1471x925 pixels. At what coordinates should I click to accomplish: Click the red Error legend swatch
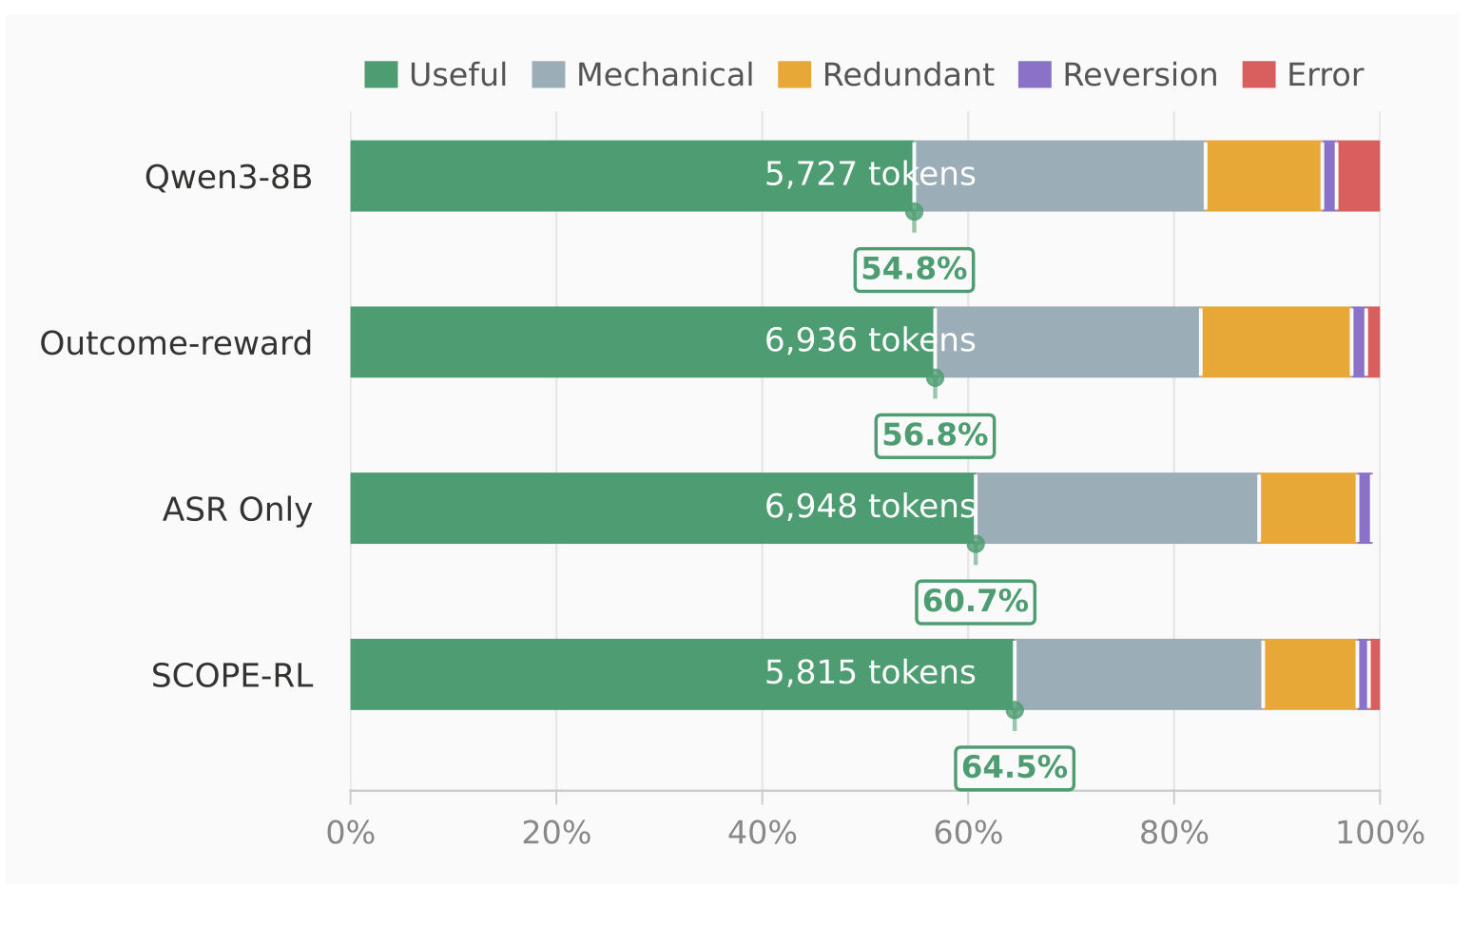[1259, 74]
